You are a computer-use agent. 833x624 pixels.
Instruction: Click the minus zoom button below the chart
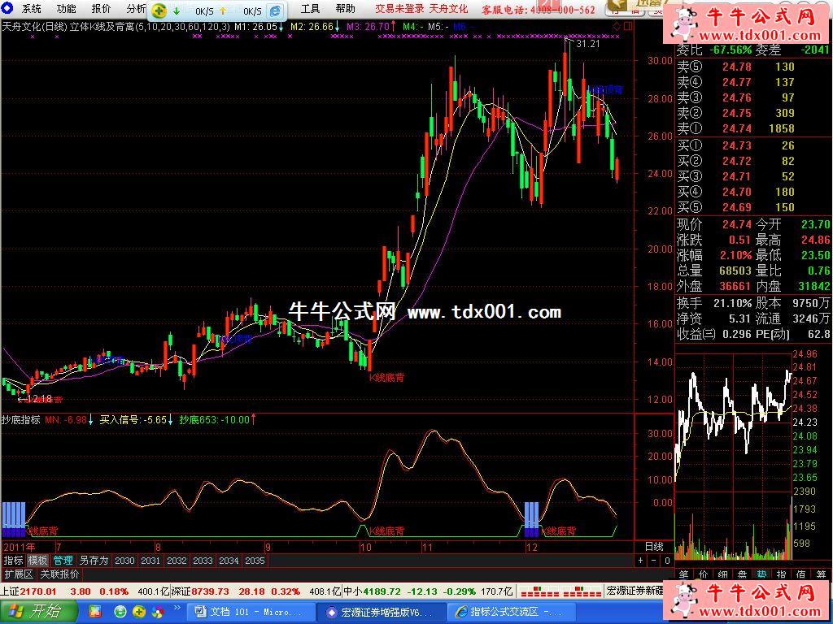tap(652, 561)
